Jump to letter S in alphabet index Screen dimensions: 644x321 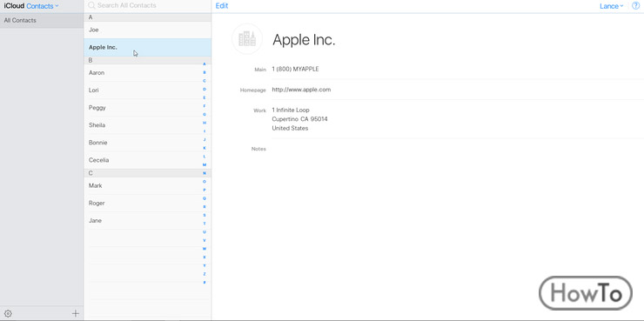(205, 215)
